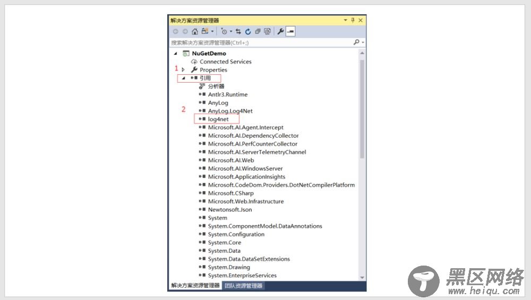Image resolution: width=531 pixels, height=300 pixels.
Task: Select the AnyLog reference
Action: [x=218, y=103]
